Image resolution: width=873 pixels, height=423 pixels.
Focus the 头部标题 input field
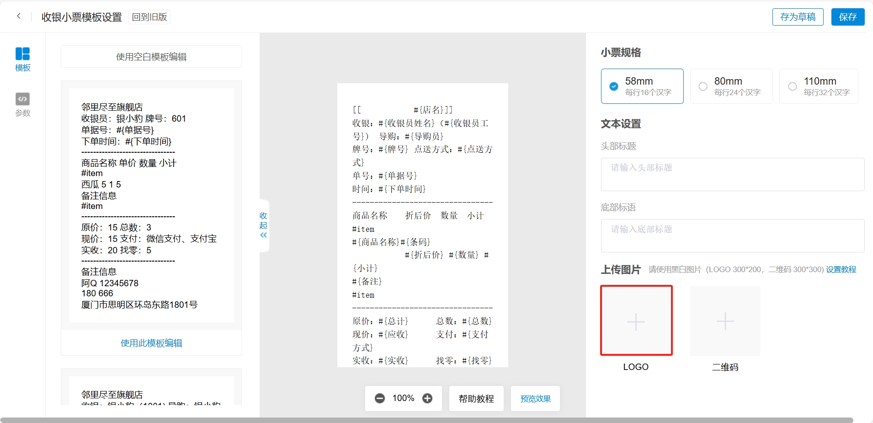pyautogui.click(x=732, y=174)
